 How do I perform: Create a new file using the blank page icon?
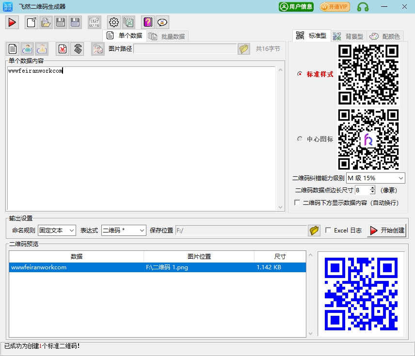click(32, 22)
